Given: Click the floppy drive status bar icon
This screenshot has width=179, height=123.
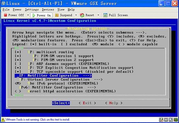Looking at the screenshot, I should click(161, 120).
